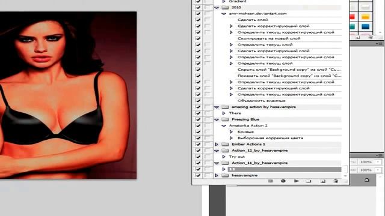This screenshot has height=216, width=385.
Task: Select the teal style swatch
Action: pos(353,26)
